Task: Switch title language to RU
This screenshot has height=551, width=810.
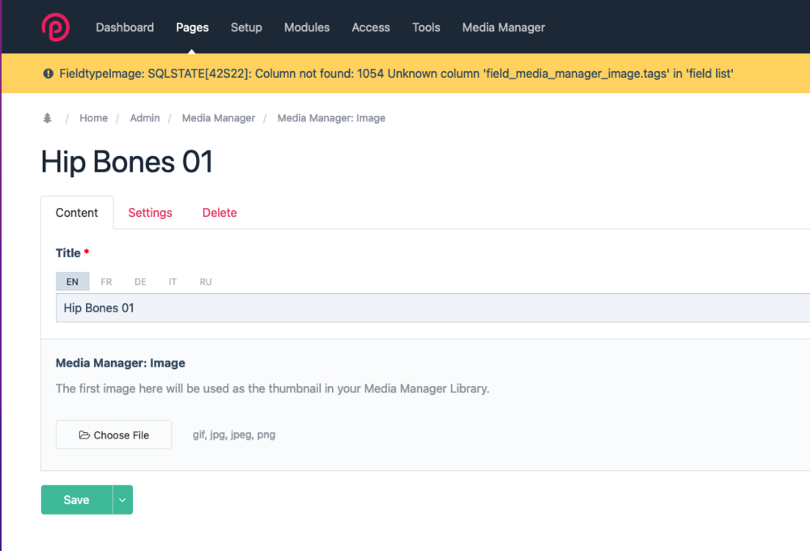Action: (x=206, y=282)
